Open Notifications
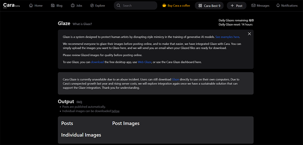Screen dimensions: 303x145 tap(287, 6)
